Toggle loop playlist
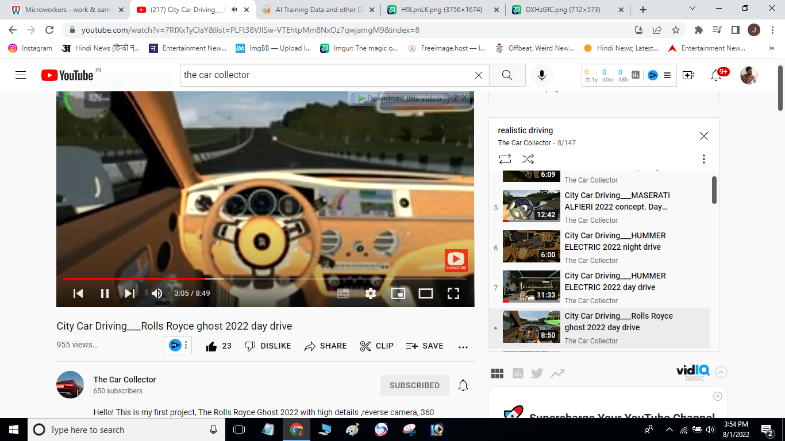Viewport: 785px width, 441px height. (505, 159)
